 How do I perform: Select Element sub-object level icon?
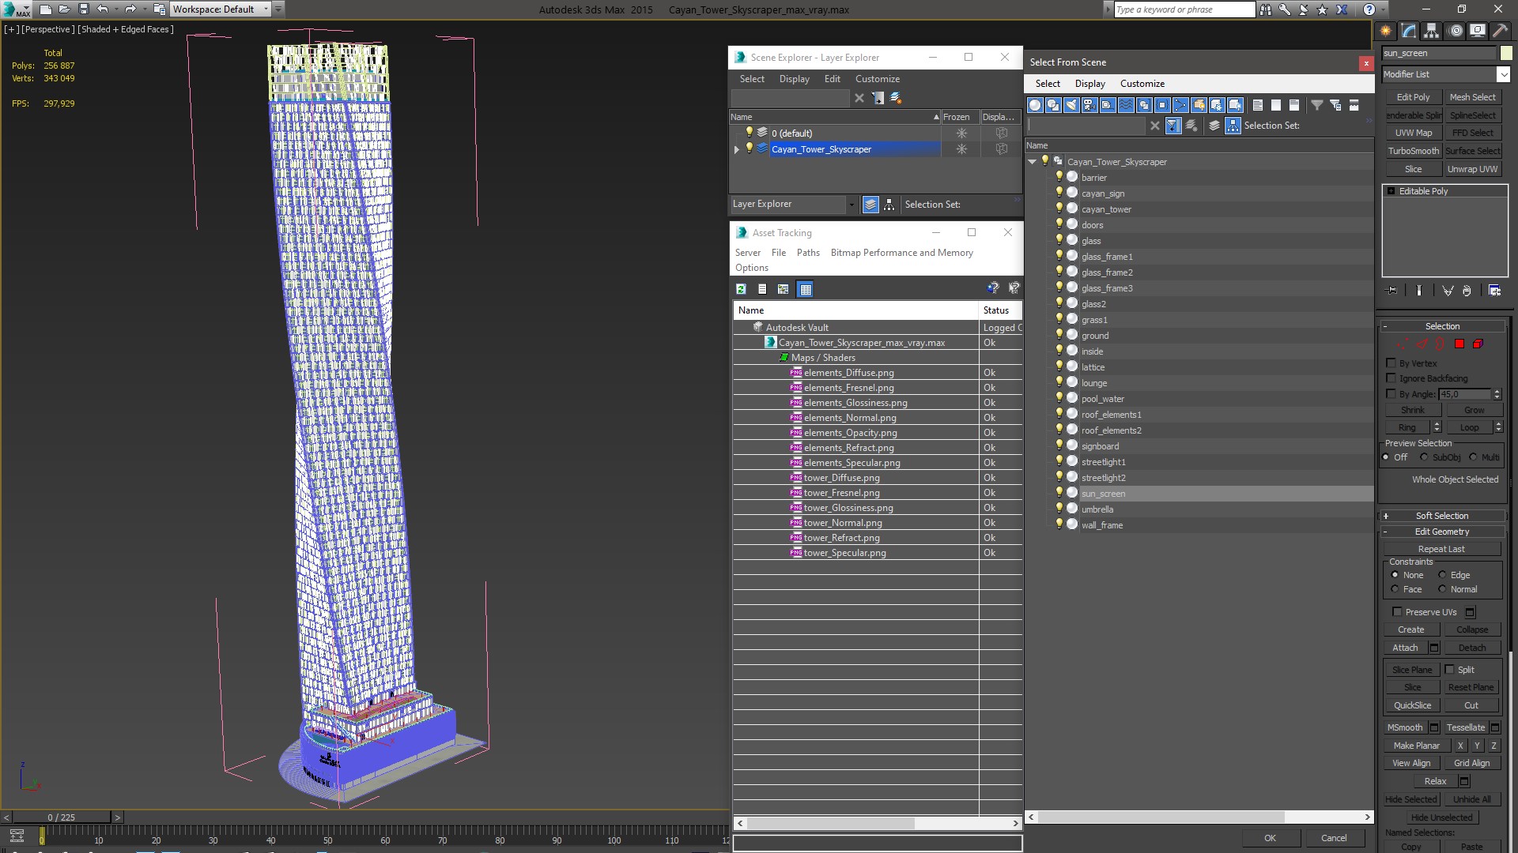(x=1478, y=344)
